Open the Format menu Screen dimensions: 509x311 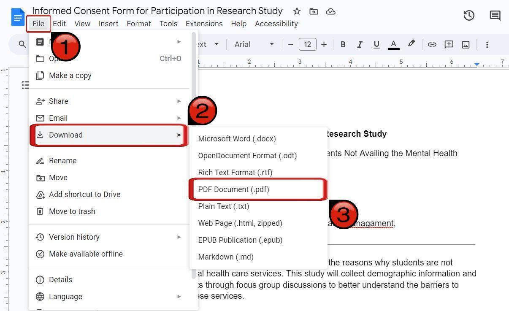pos(139,24)
